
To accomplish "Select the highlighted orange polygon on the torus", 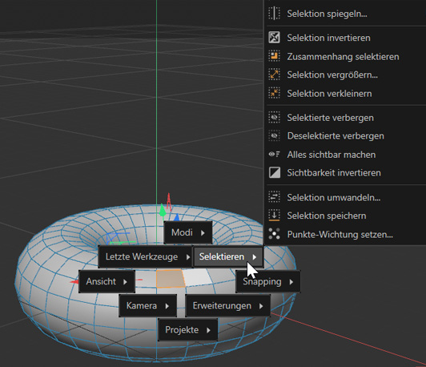I will 171,279.
